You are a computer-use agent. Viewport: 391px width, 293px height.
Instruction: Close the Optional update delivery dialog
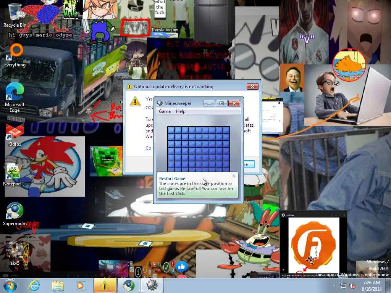[x=252, y=87]
